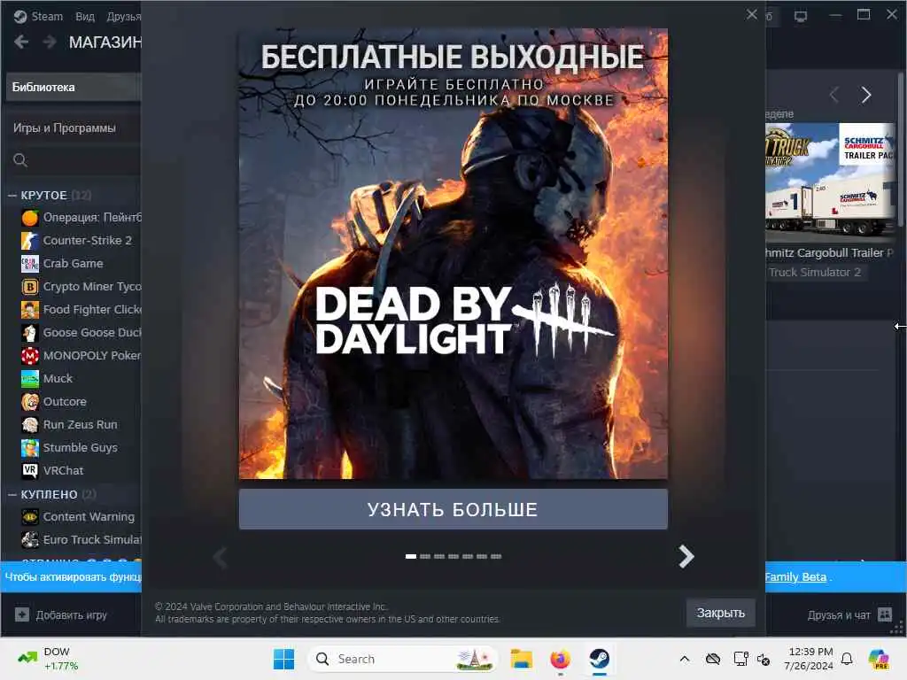Click the taskbar Search box

(403, 659)
